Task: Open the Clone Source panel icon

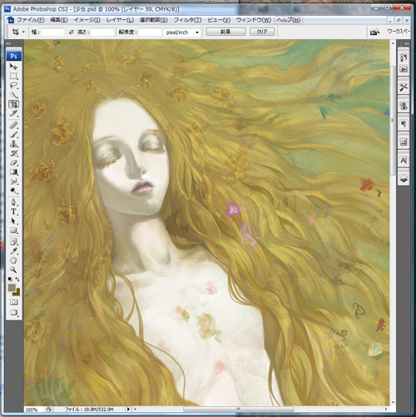Action: tap(404, 106)
